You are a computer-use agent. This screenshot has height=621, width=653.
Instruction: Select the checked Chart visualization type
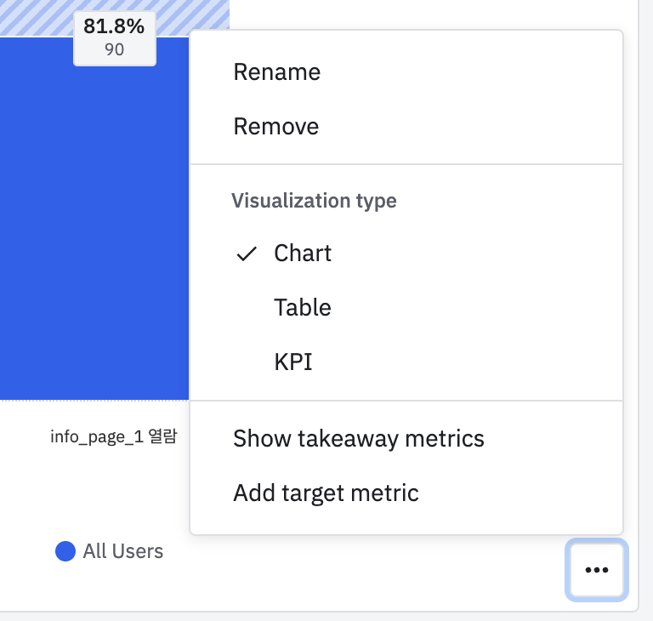tap(406, 253)
